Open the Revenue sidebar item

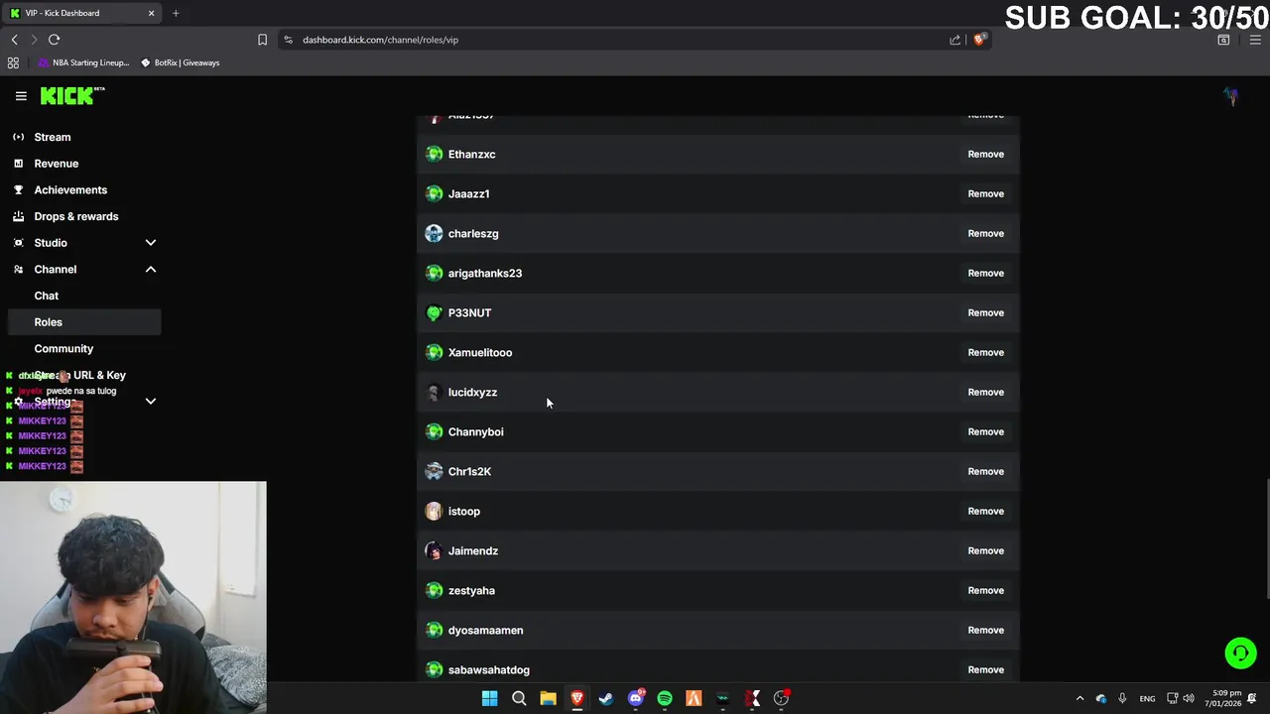pos(83,164)
